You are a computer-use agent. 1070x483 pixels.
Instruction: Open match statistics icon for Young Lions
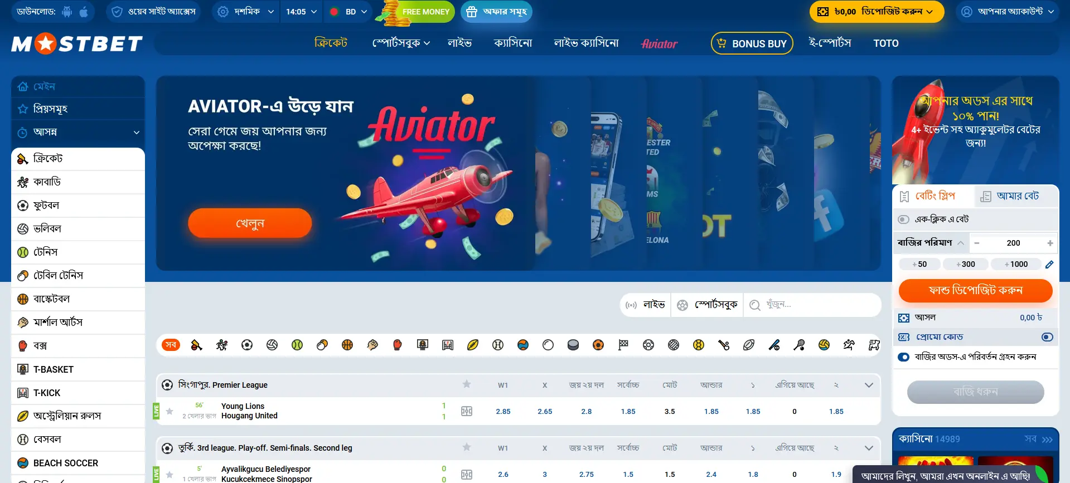467,411
